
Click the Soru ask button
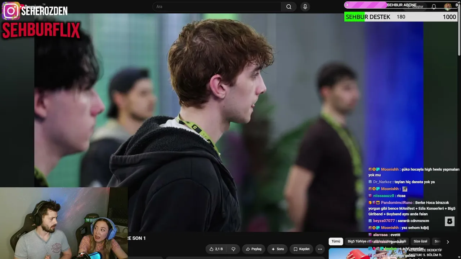click(x=278, y=249)
